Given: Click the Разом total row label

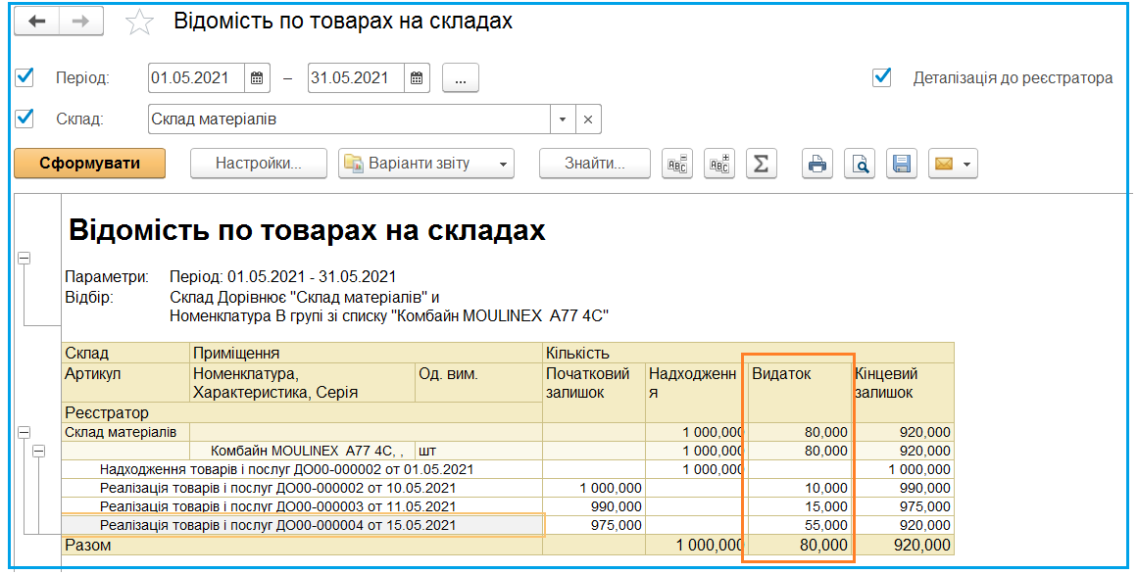Looking at the screenshot, I should tap(302, 545).
